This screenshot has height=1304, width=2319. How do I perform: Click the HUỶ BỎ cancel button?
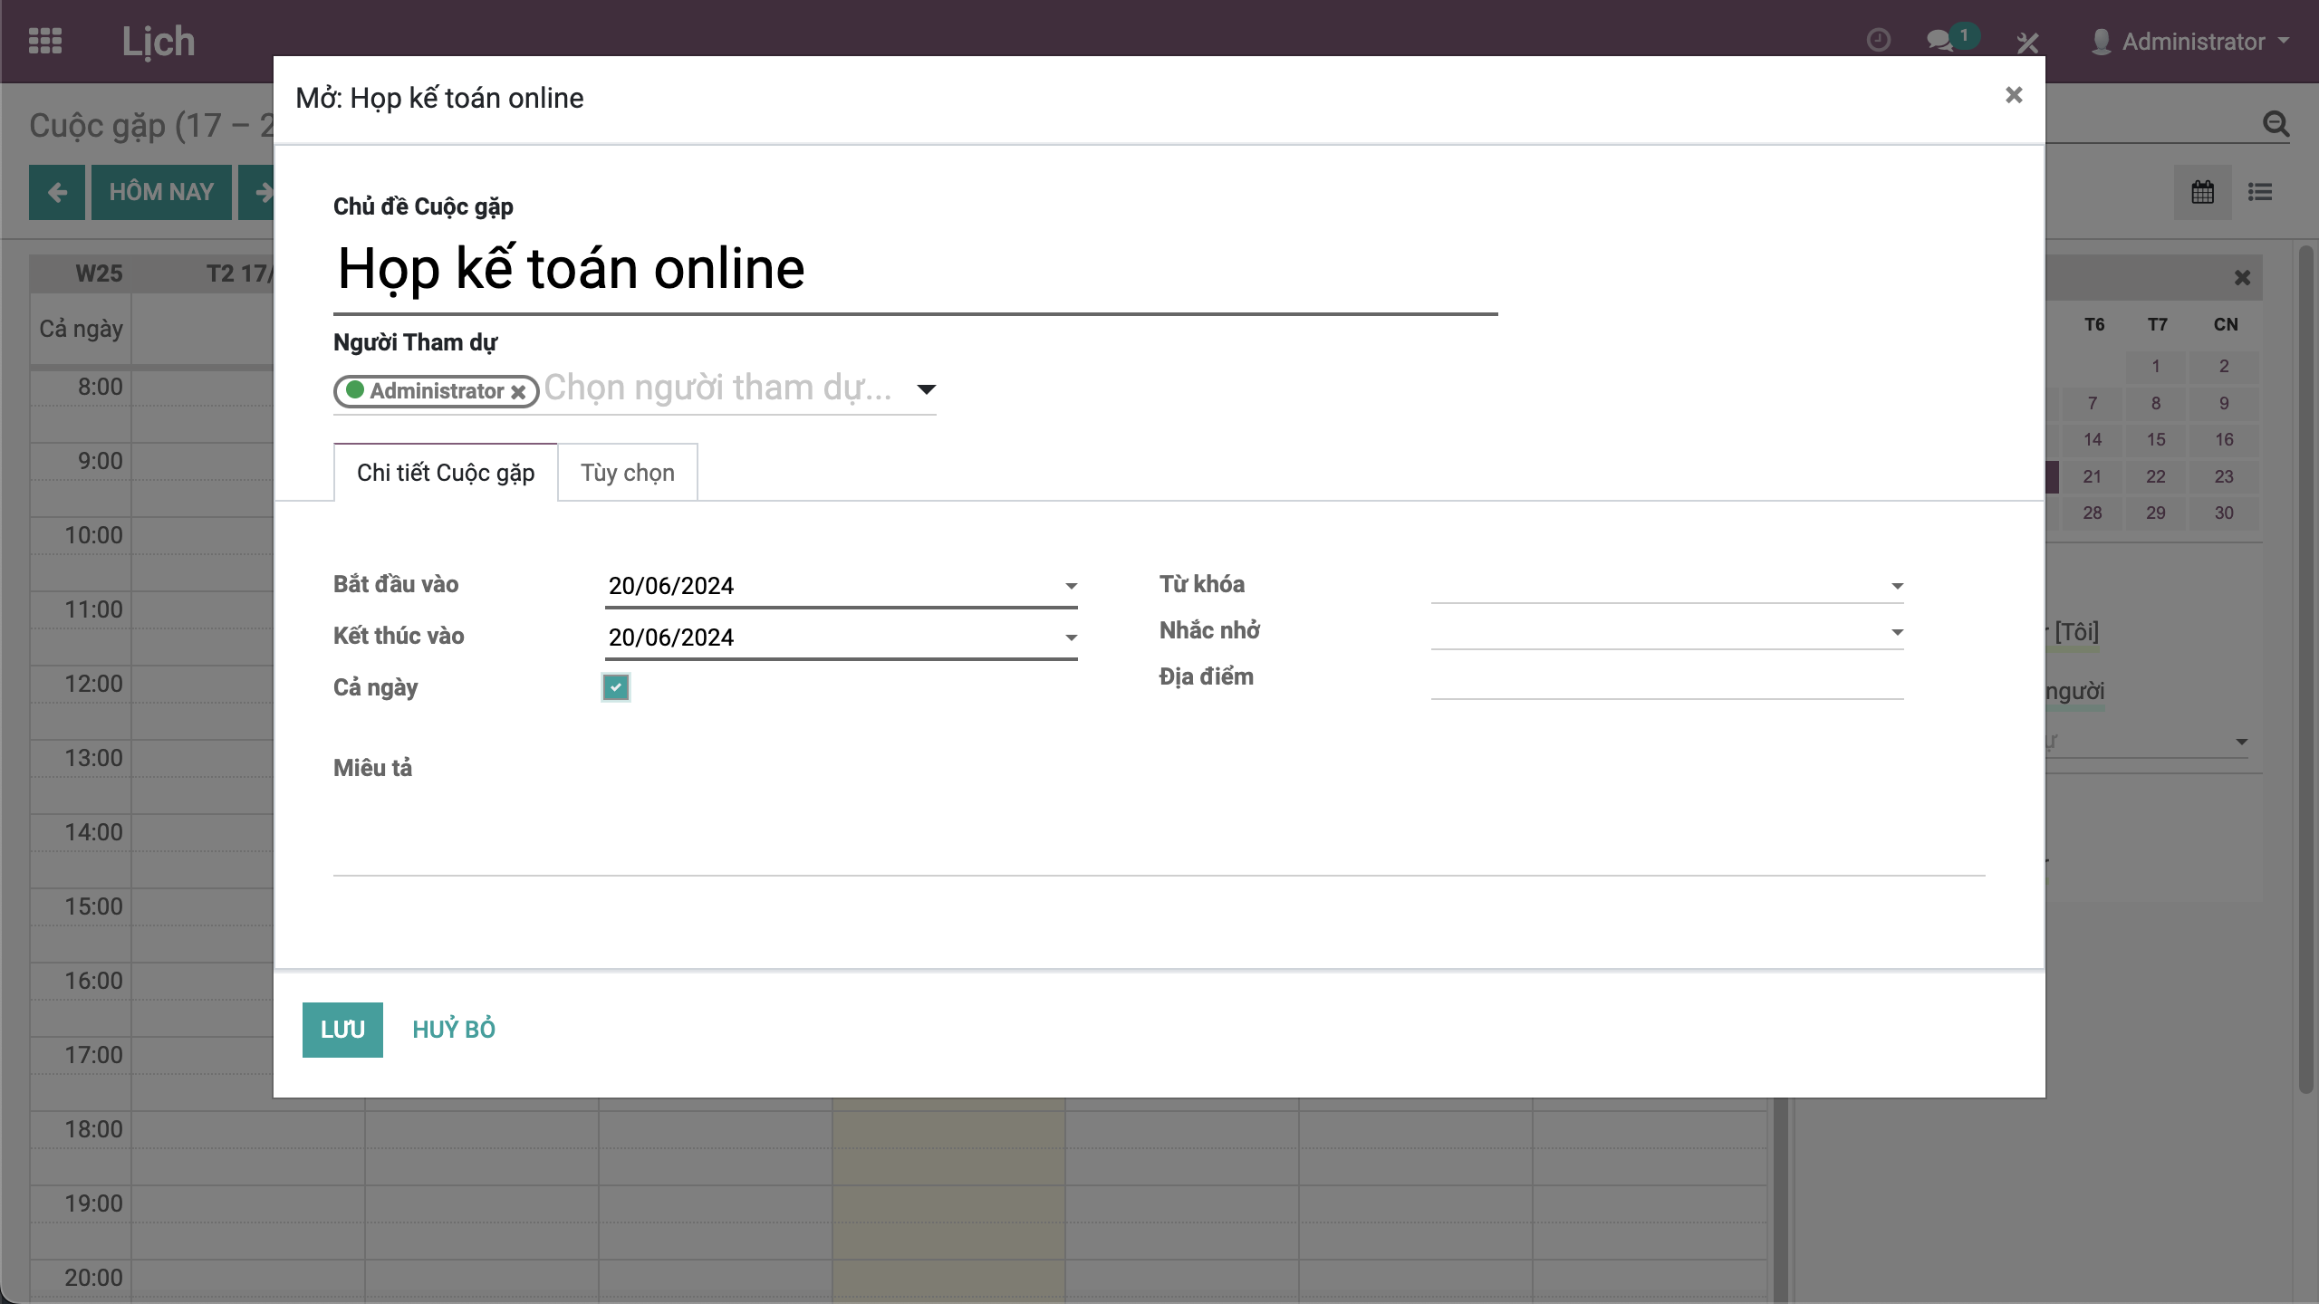coord(454,1030)
